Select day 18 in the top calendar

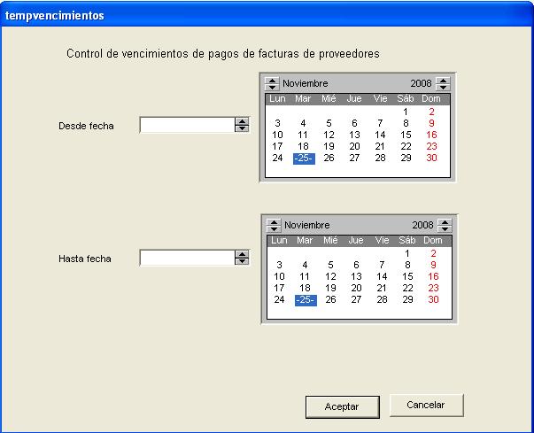tap(303, 146)
